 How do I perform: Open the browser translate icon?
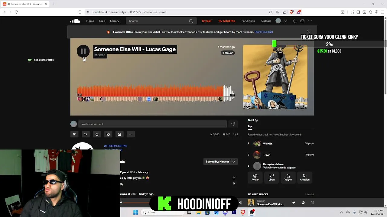point(277,12)
